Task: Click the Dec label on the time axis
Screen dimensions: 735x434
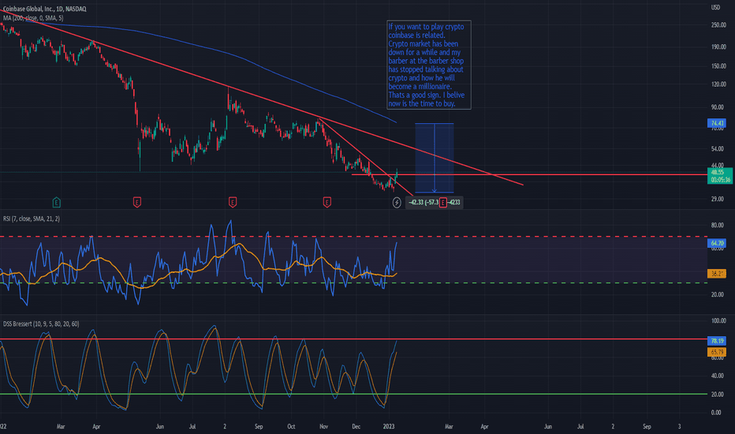Action: (x=356, y=426)
